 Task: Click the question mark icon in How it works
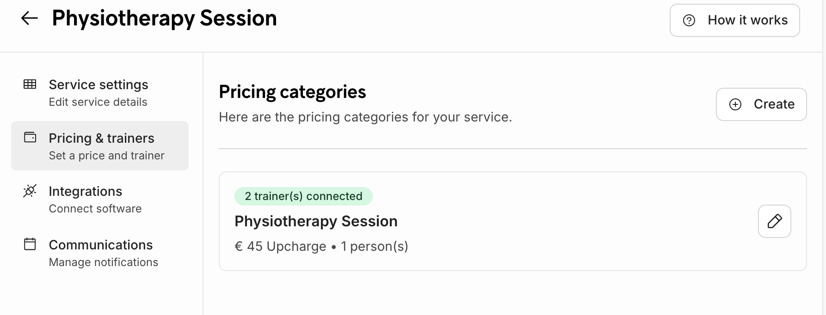pyautogui.click(x=689, y=20)
